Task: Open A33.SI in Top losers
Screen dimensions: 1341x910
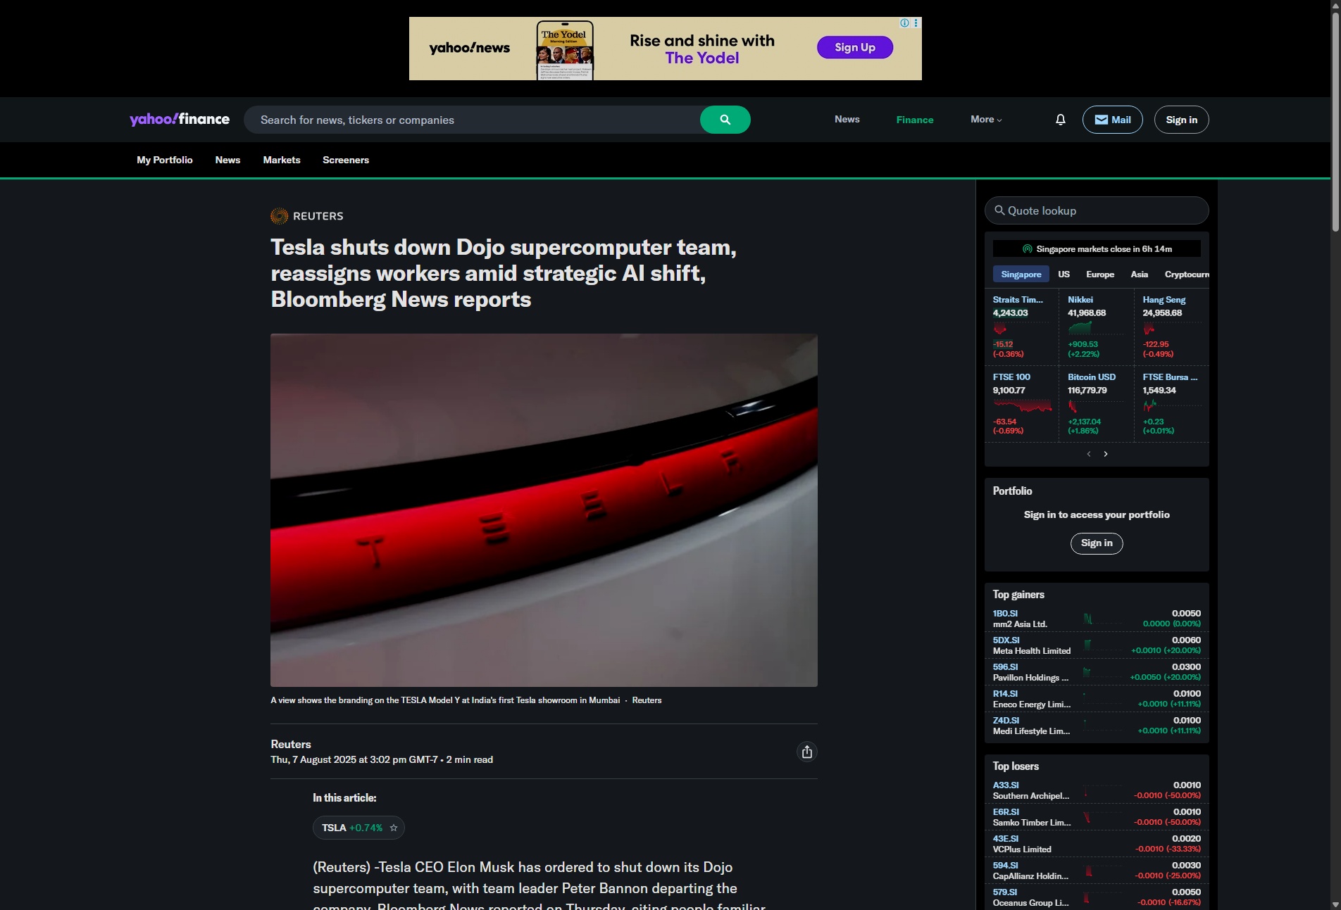Action: [1006, 785]
